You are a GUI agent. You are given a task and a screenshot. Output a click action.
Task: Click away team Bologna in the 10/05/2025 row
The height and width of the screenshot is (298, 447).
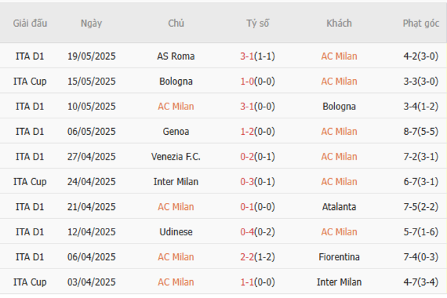[x=339, y=107]
